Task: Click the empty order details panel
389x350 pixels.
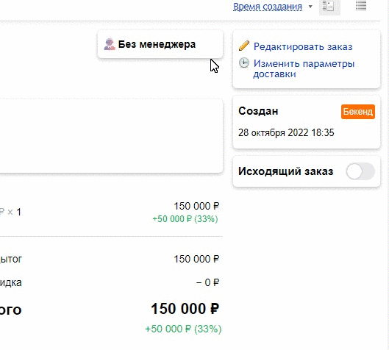Action: 111,136
